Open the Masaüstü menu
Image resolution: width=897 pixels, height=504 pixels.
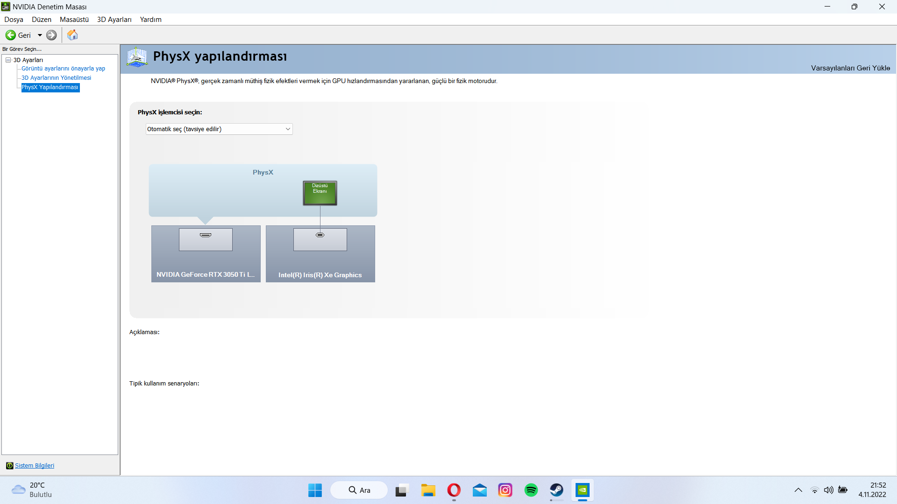coord(74,20)
